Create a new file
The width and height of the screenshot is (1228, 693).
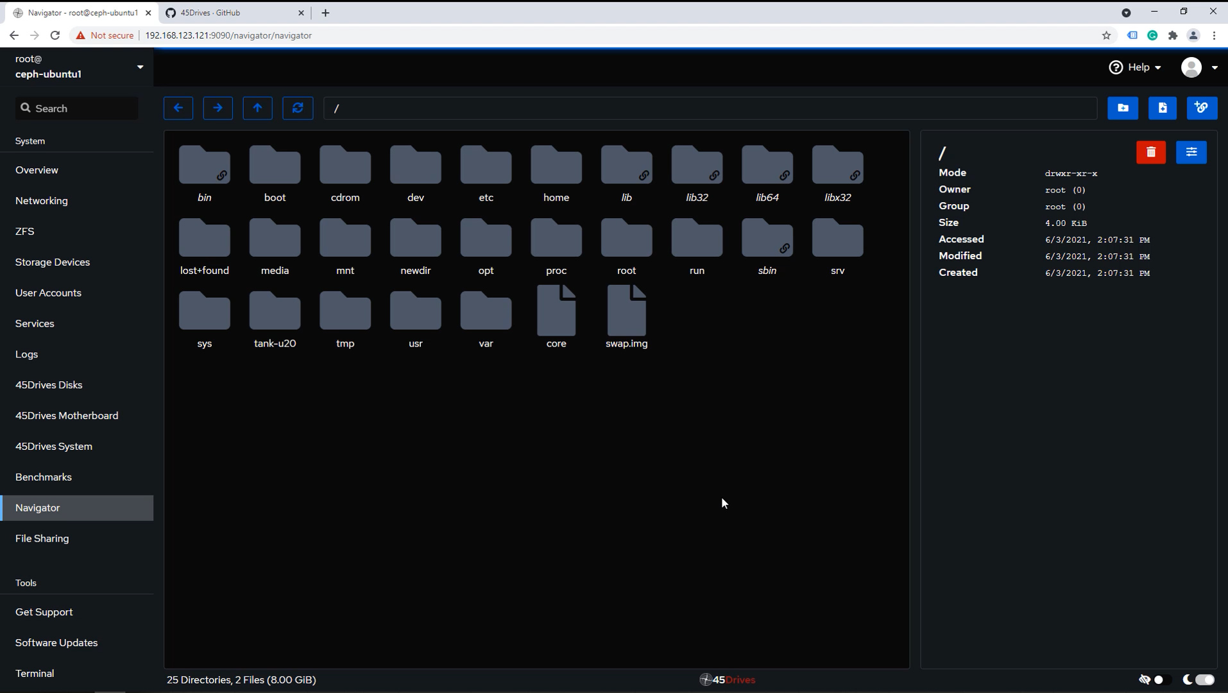click(1163, 108)
